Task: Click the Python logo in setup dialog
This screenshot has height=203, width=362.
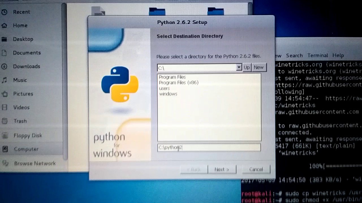Action: 120,84
